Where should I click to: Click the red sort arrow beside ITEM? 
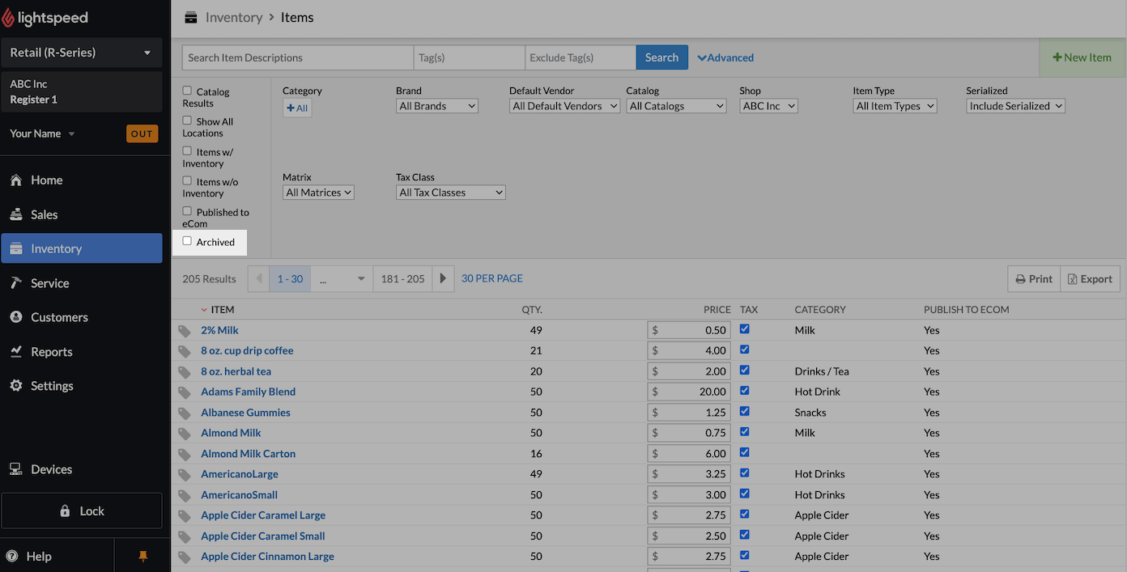pos(204,310)
